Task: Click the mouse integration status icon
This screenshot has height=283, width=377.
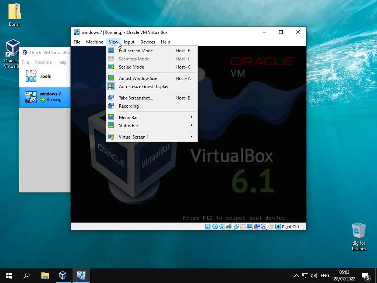Action: click(x=271, y=227)
